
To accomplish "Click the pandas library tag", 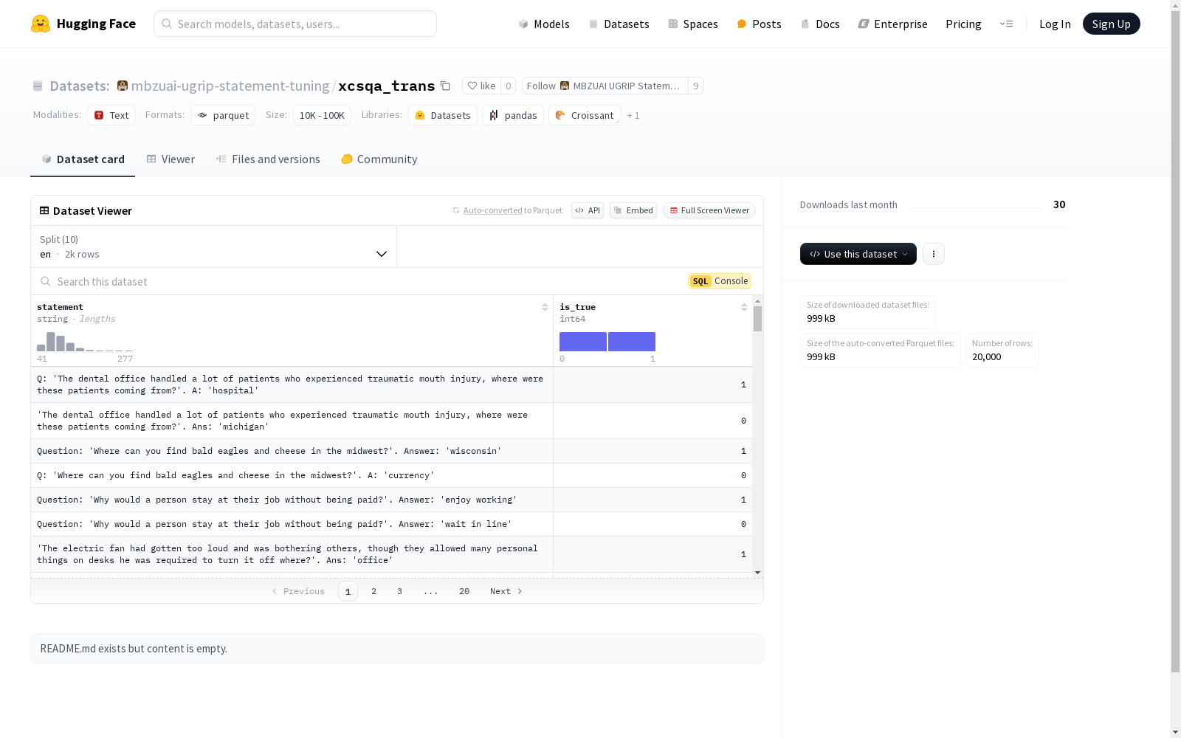I will [513, 115].
